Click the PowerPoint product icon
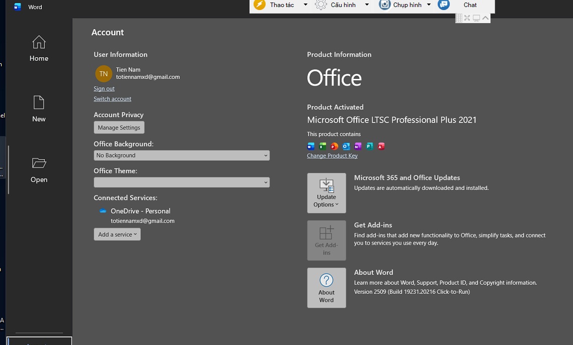 (334, 146)
